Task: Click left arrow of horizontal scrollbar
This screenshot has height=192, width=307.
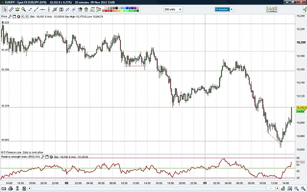Action: tap(29, 189)
